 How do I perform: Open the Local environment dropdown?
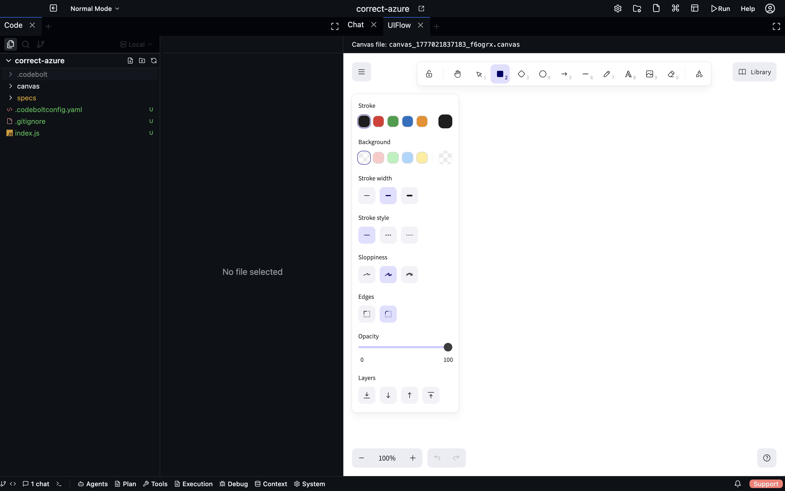136,45
